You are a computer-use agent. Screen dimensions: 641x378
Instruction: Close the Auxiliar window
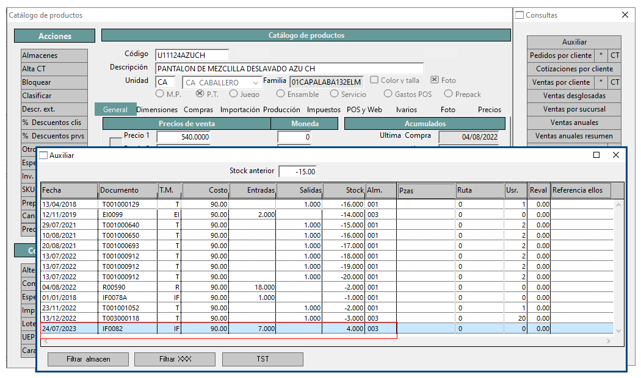pyautogui.click(x=616, y=155)
